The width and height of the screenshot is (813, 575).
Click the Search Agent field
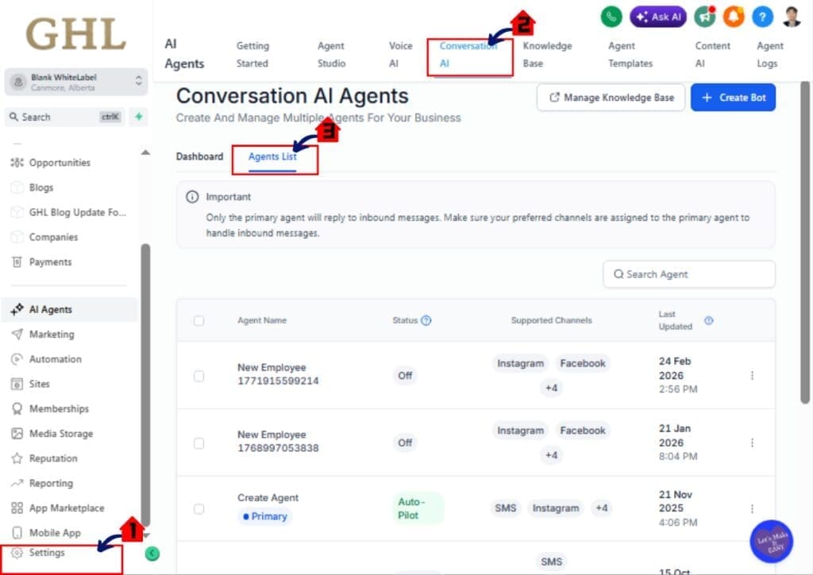click(x=688, y=274)
